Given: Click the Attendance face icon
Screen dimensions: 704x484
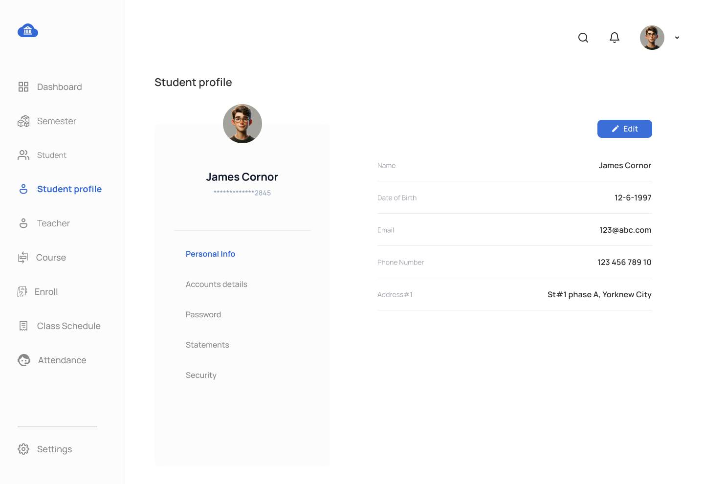Looking at the screenshot, I should click(x=24, y=360).
